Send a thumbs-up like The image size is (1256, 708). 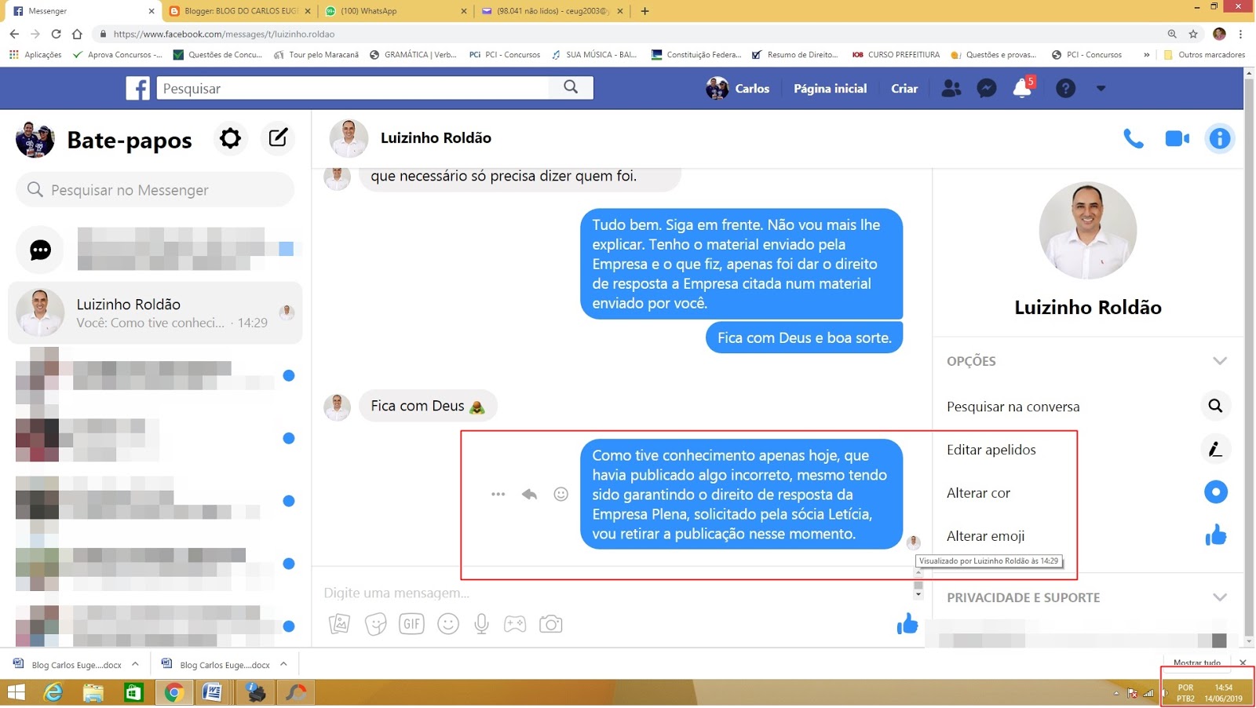pyautogui.click(x=907, y=624)
